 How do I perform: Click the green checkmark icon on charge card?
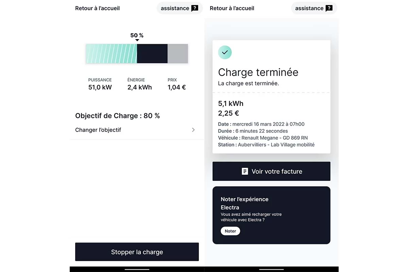225,52
